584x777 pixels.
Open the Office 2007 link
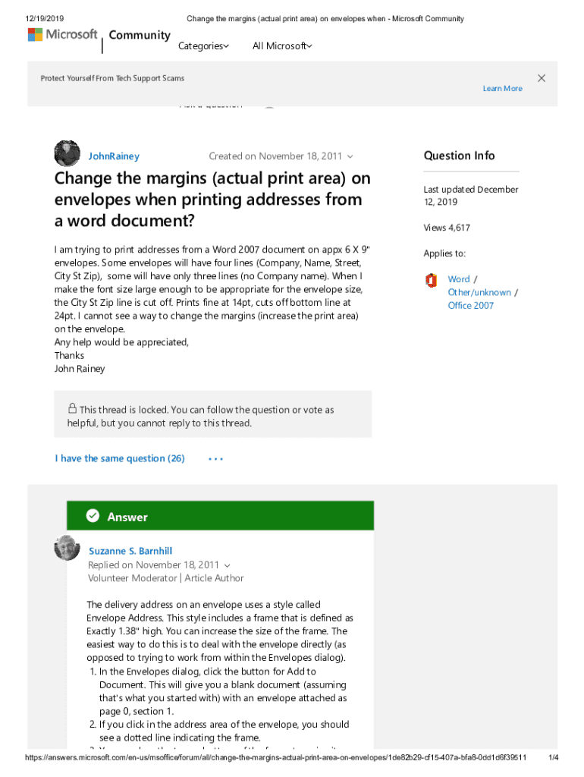tap(470, 306)
